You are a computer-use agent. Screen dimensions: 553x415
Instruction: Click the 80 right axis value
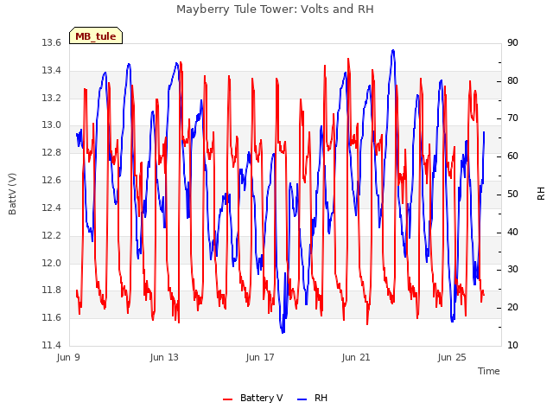pyautogui.click(x=512, y=80)
